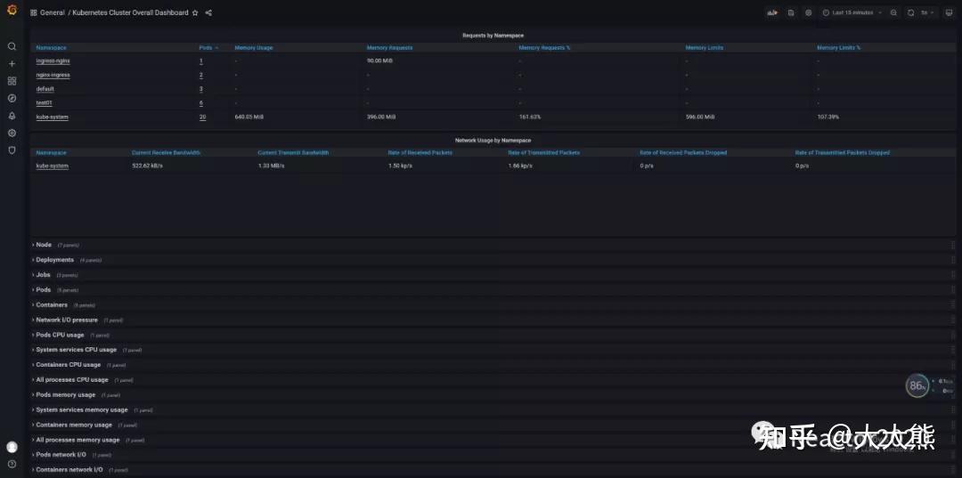Sort by Current Receive Bandwidth column
Viewport: 962px width, 478px height.
click(x=166, y=152)
